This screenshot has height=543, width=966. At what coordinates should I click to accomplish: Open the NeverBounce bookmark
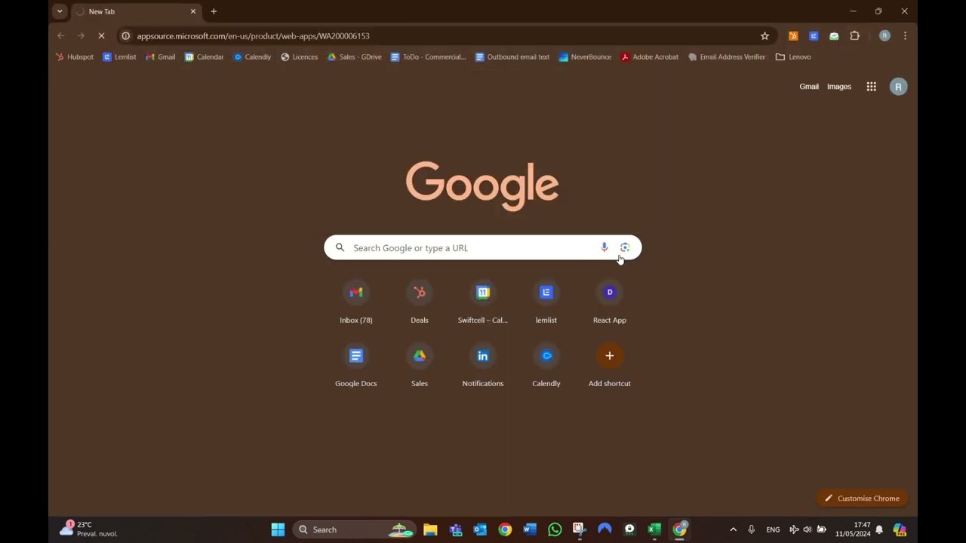pyautogui.click(x=585, y=57)
